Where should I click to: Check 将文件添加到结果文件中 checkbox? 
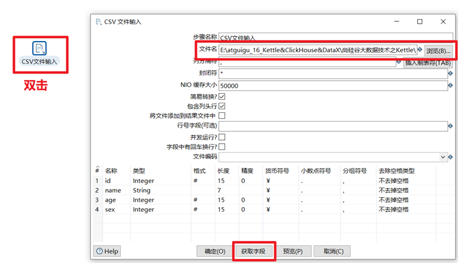tap(222, 115)
